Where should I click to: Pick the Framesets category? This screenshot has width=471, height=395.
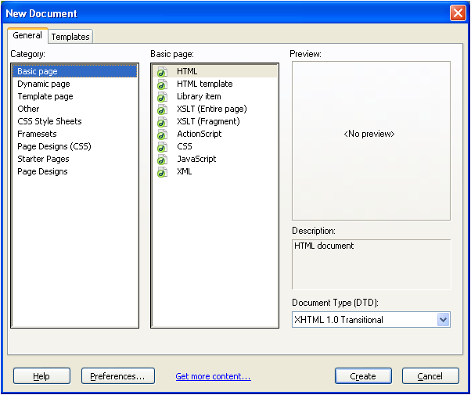tap(37, 134)
